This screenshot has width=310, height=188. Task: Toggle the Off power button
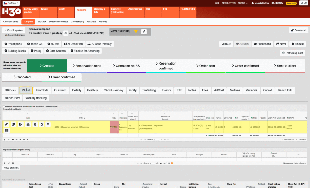[303, 3]
